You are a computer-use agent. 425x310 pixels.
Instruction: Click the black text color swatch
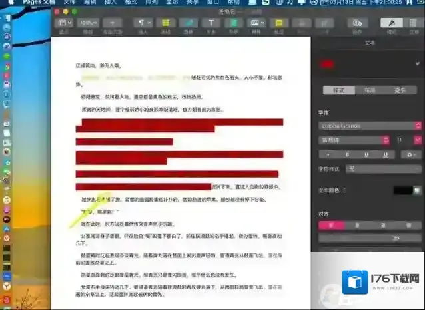tap(403, 190)
